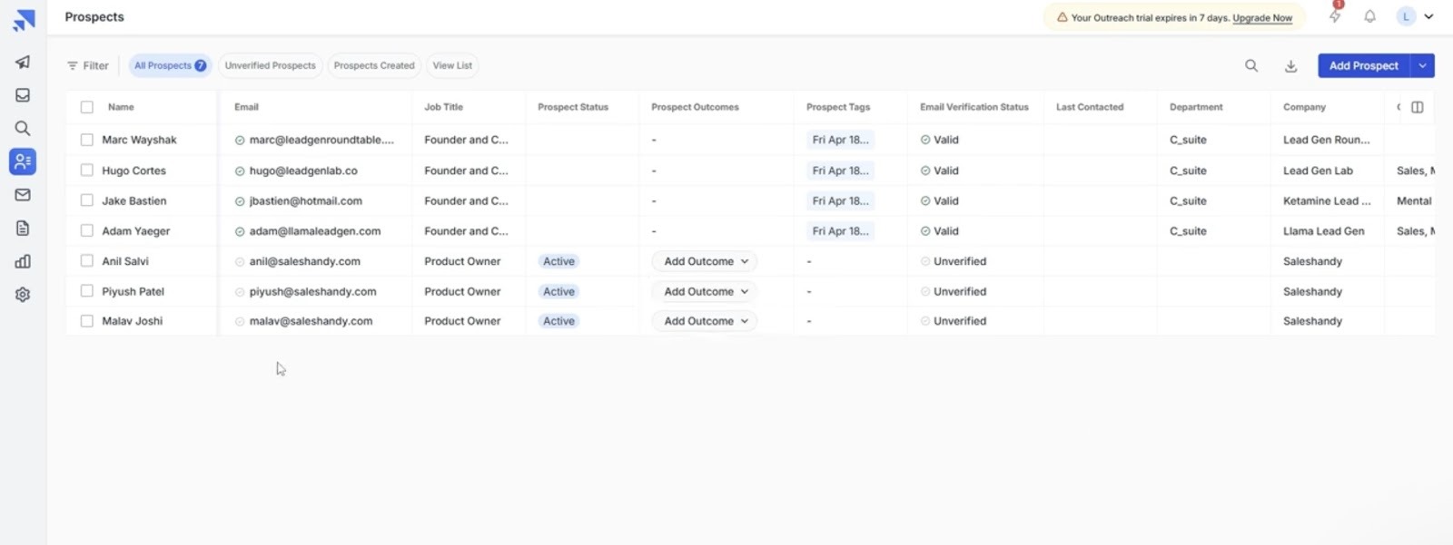Click the Upgrade Now link
1453x545 pixels.
click(x=1262, y=17)
